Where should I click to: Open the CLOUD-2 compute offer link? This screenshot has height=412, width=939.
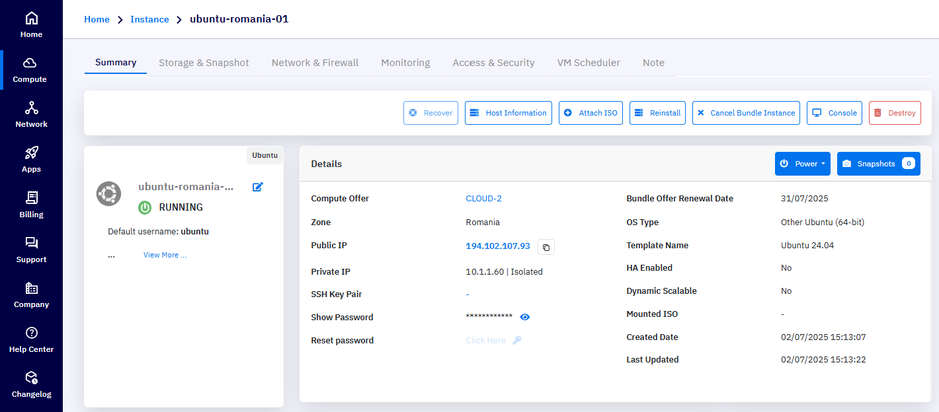(483, 198)
